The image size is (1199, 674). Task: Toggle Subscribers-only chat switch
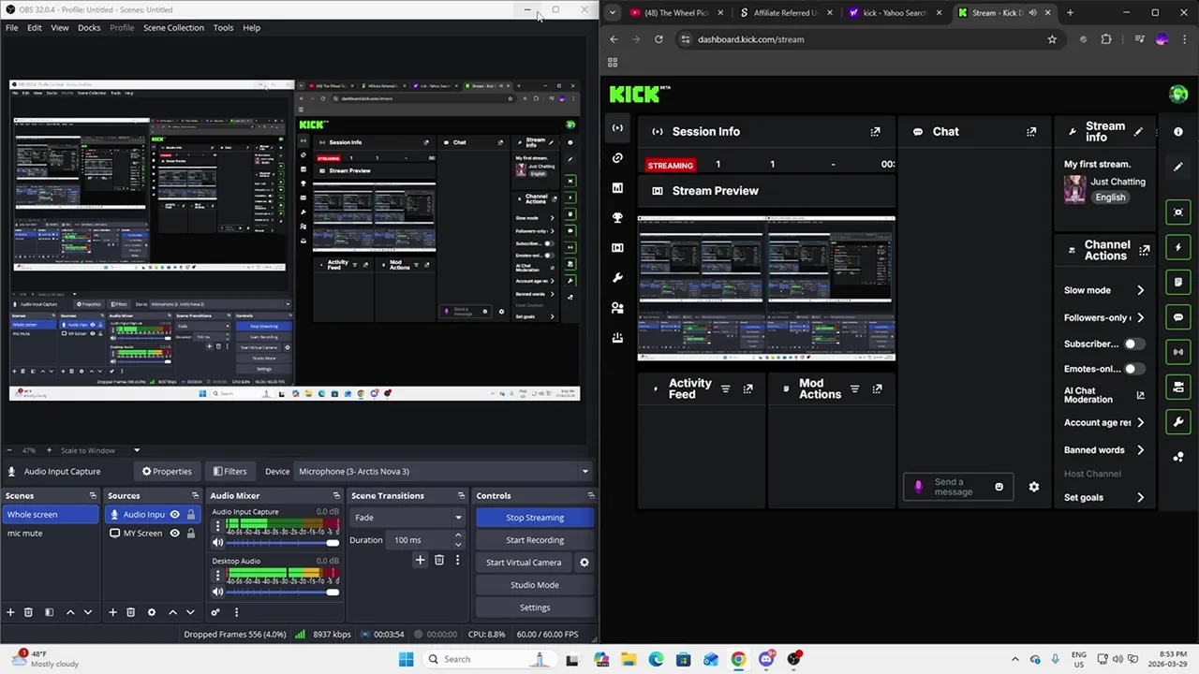[x=1133, y=344]
